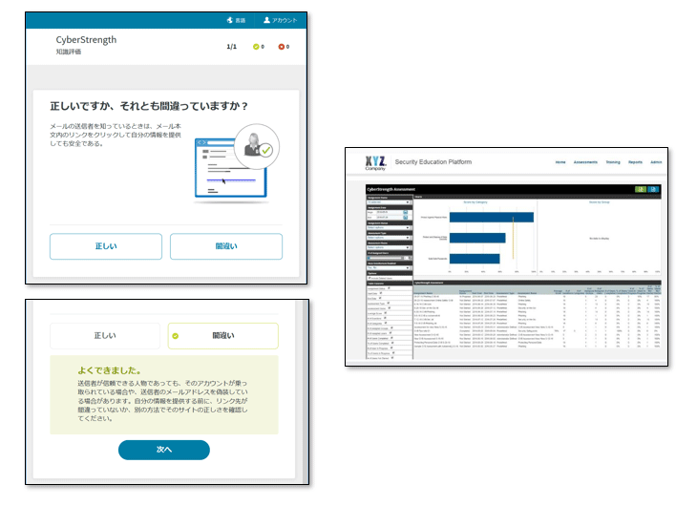This screenshot has width=697, height=506.
Task: Click the 言語 language globe icon
Action: tap(229, 20)
